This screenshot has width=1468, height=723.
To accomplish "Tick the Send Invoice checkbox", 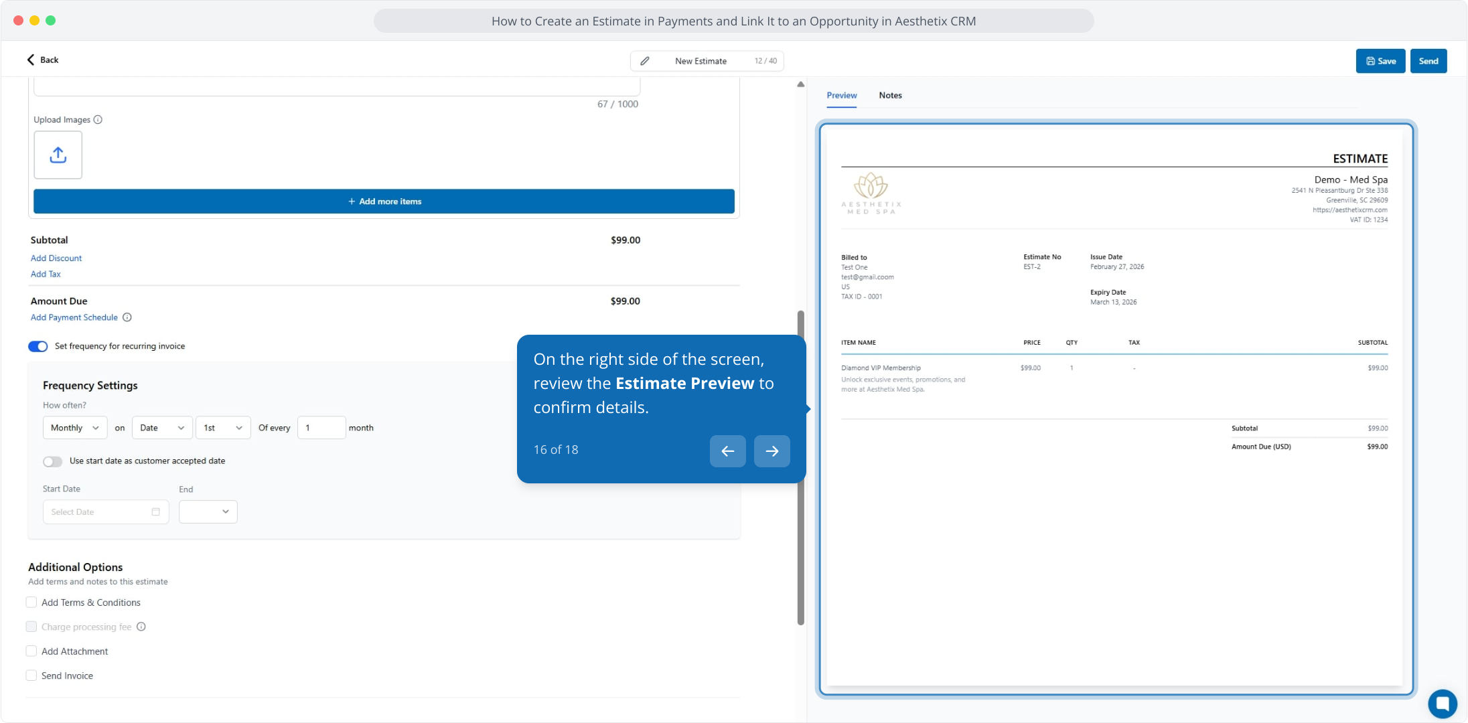I will (31, 675).
